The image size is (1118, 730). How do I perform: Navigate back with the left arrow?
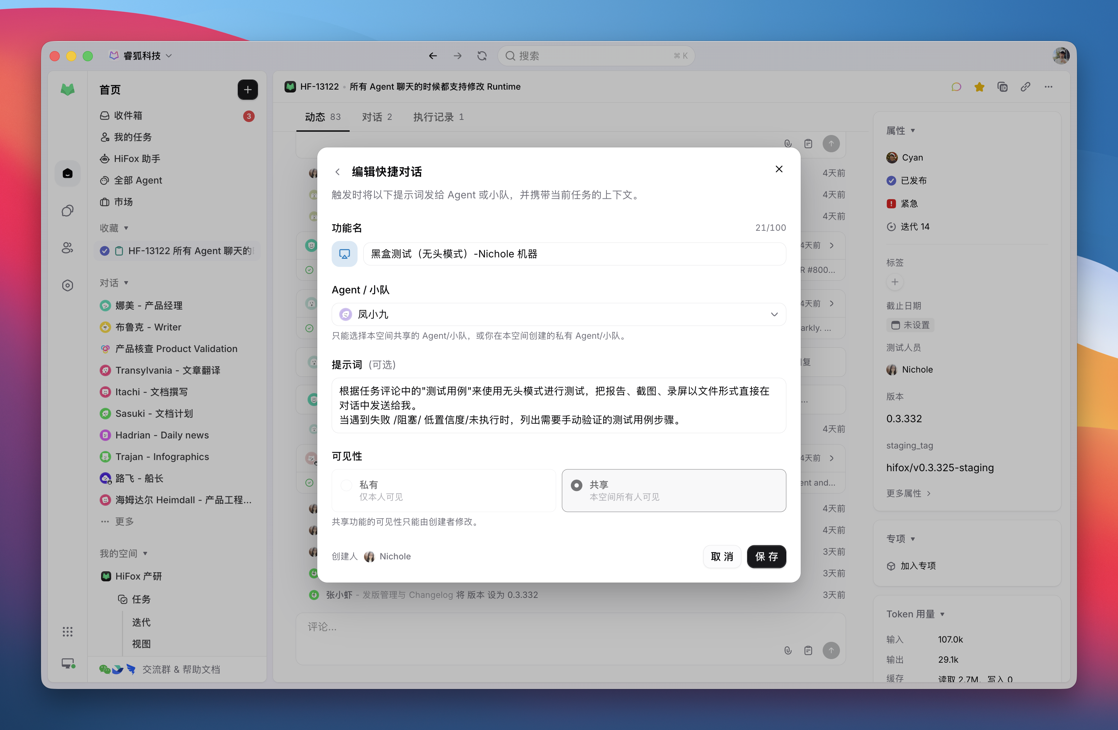pos(433,56)
